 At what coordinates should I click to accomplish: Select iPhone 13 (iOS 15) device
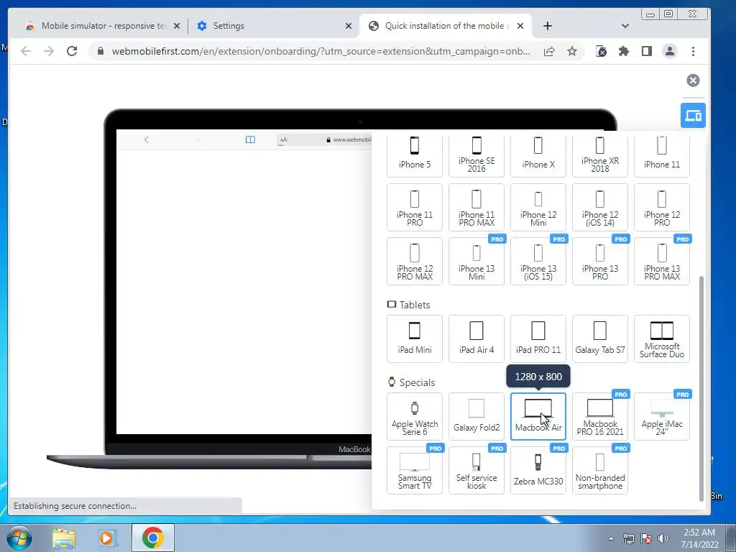[538, 262]
